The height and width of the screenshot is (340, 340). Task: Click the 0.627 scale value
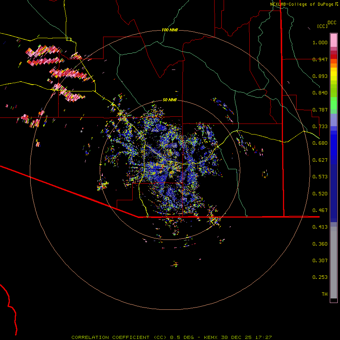pos(320,160)
